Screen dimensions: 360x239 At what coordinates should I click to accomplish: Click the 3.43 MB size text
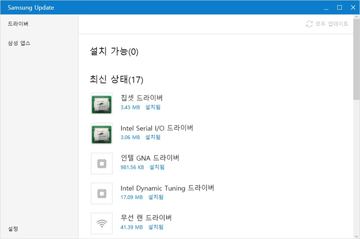(x=130, y=107)
